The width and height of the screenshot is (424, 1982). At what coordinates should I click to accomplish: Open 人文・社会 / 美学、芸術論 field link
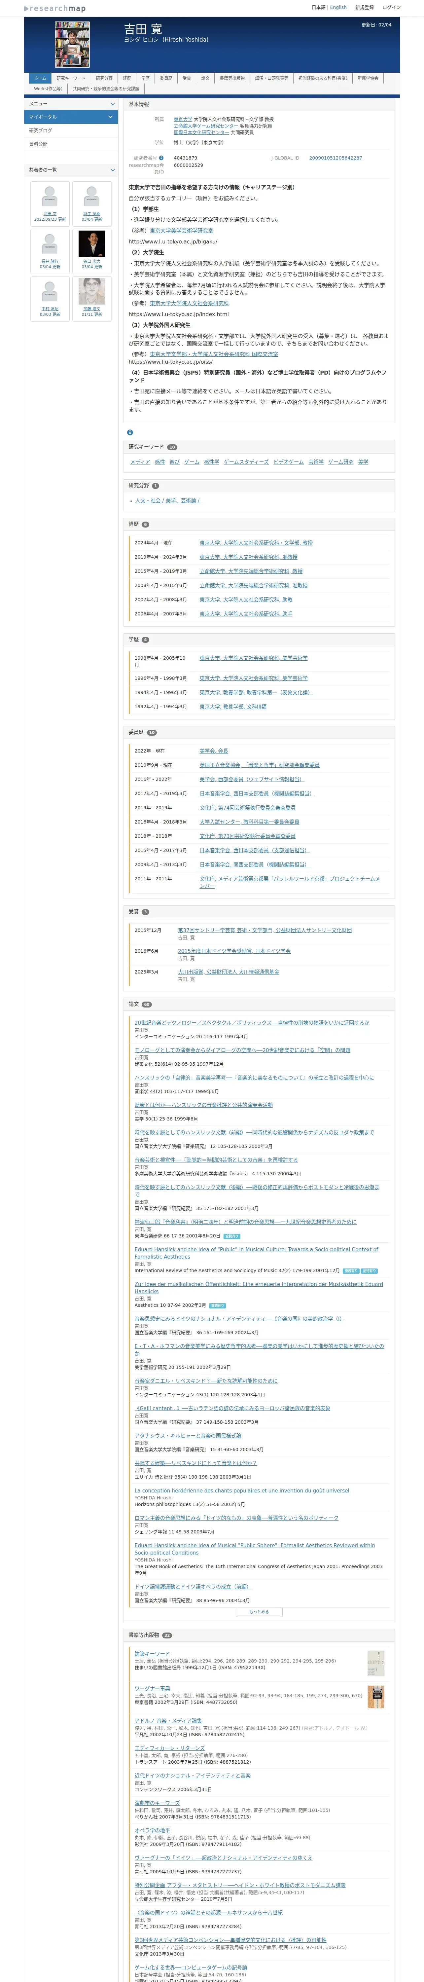(168, 500)
